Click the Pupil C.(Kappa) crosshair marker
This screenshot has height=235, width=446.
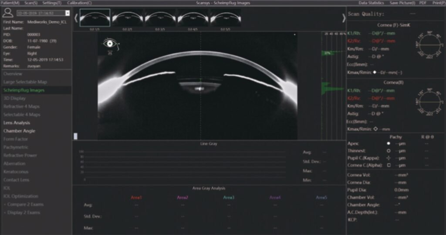click(388, 158)
